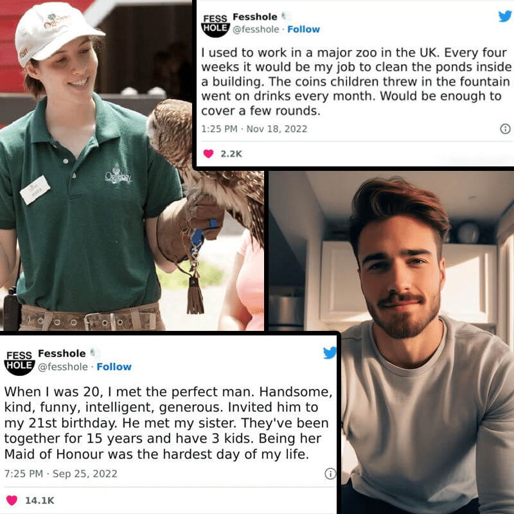Viewport: 514px width, 514px height.
Task: Follow Fesshole from the perfect man tweet
Action: [114, 367]
